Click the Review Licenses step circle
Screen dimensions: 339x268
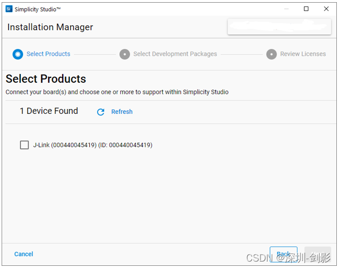pyautogui.click(x=271, y=54)
